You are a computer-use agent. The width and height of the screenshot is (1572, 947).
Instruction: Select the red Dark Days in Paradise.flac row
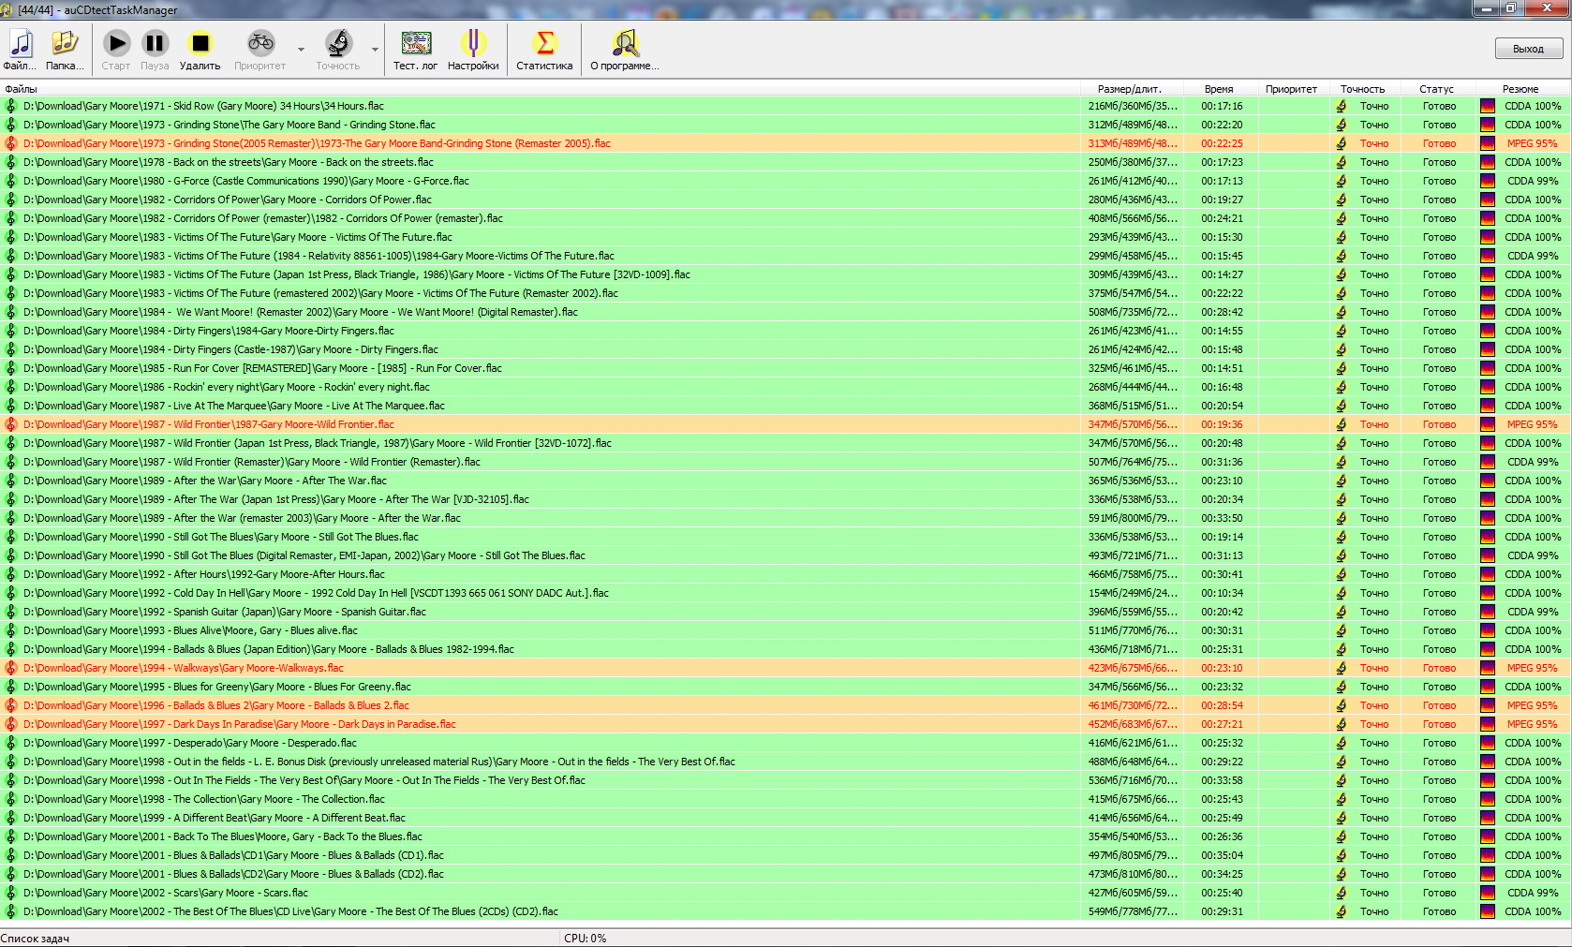pos(785,724)
